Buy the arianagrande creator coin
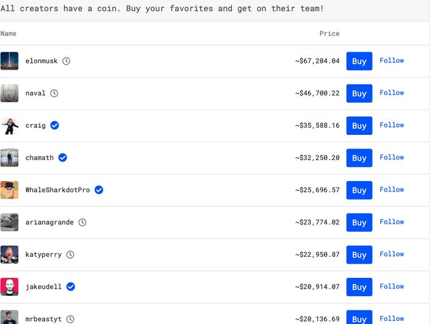 coord(359,222)
